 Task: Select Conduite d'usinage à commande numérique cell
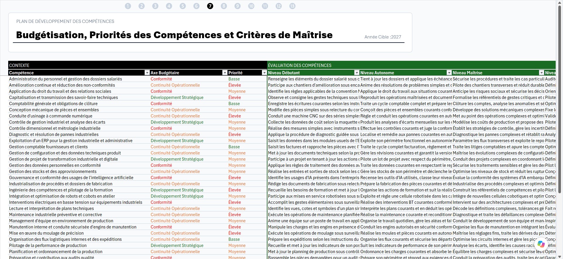(x=79, y=116)
